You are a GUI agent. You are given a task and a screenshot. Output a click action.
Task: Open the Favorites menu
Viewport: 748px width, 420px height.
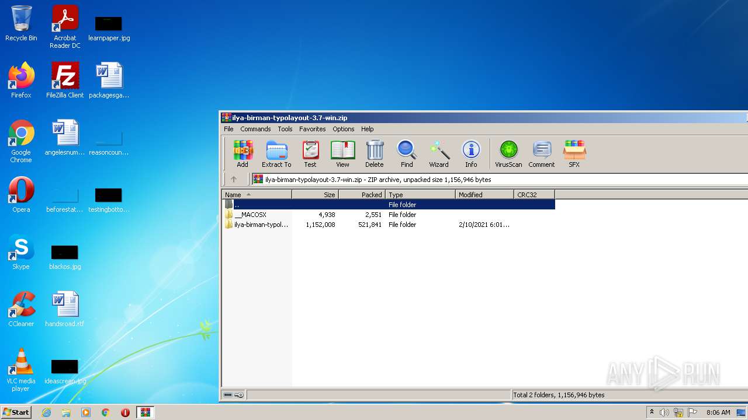(x=313, y=129)
